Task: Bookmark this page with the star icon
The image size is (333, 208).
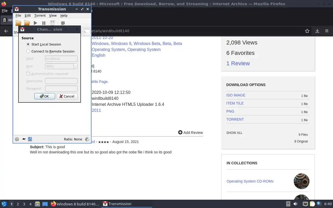Action: click(x=307, y=31)
